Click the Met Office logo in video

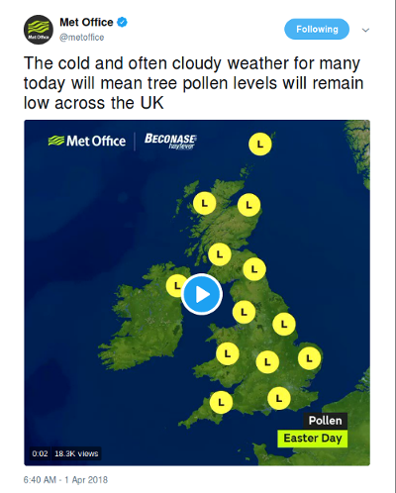tap(87, 141)
